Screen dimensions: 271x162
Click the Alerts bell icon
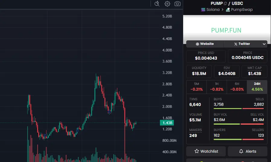[241, 151]
